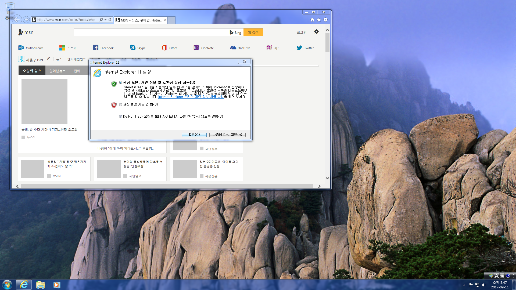Open IE online privacy statement link
Viewport: 516px width, 290px height.
pos(191,97)
